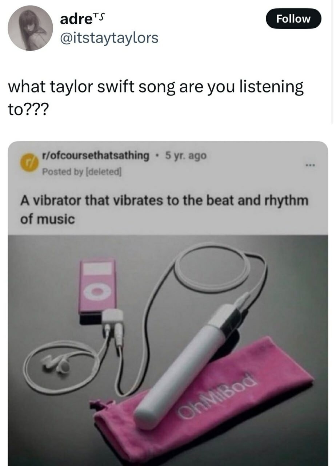Click the iPod click wheel

click(97, 291)
